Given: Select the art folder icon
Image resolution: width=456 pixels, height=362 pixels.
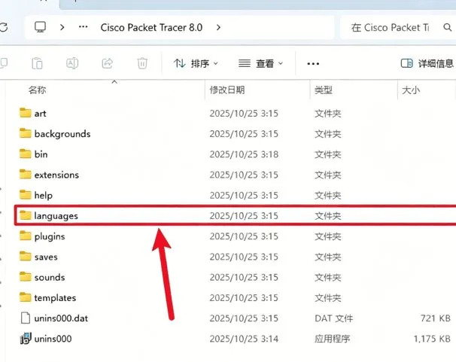Looking at the screenshot, I should (26, 113).
